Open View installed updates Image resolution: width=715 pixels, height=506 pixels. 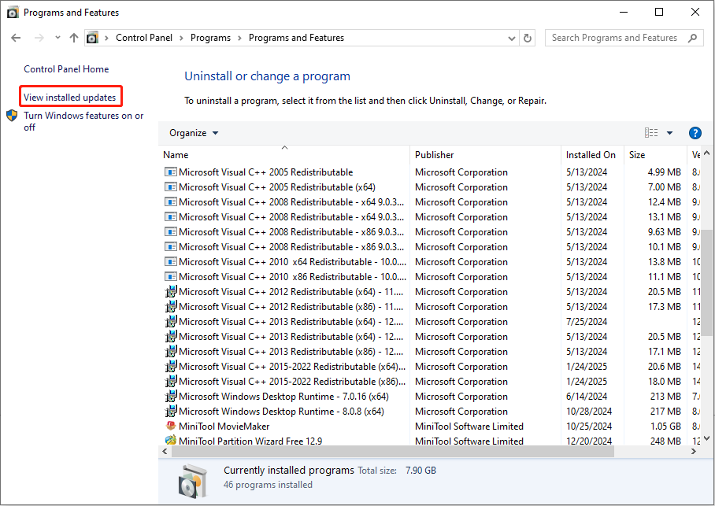(70, 96)
